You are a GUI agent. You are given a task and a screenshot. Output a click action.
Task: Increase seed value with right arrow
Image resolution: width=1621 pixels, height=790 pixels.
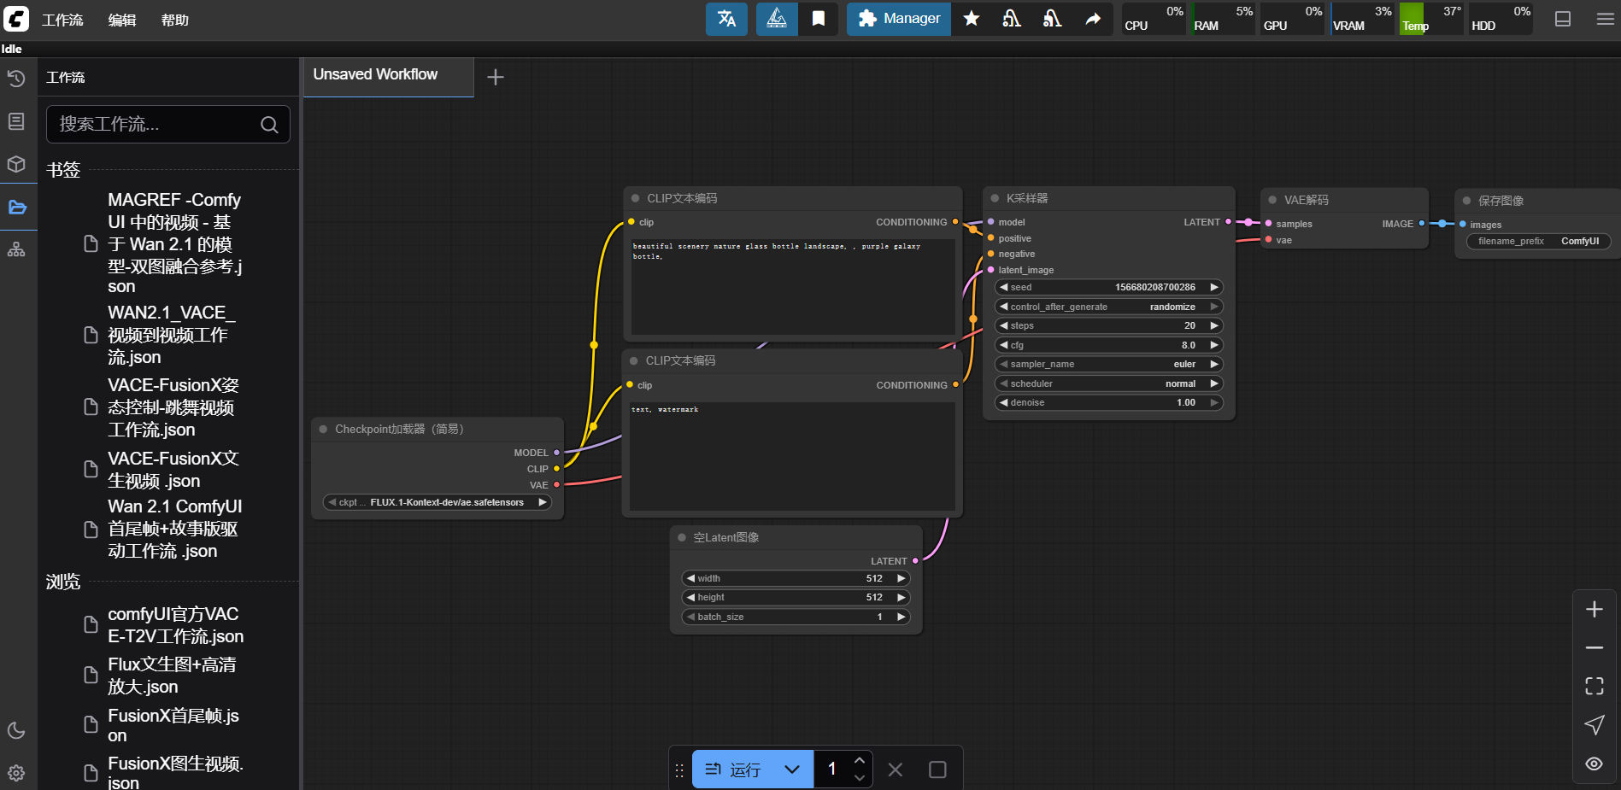click(1213, 287)
